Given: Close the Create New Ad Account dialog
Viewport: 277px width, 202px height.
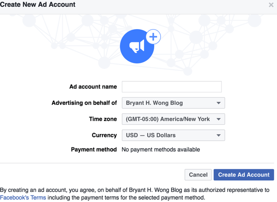Looking at the screenshot, I should point(271,5).
